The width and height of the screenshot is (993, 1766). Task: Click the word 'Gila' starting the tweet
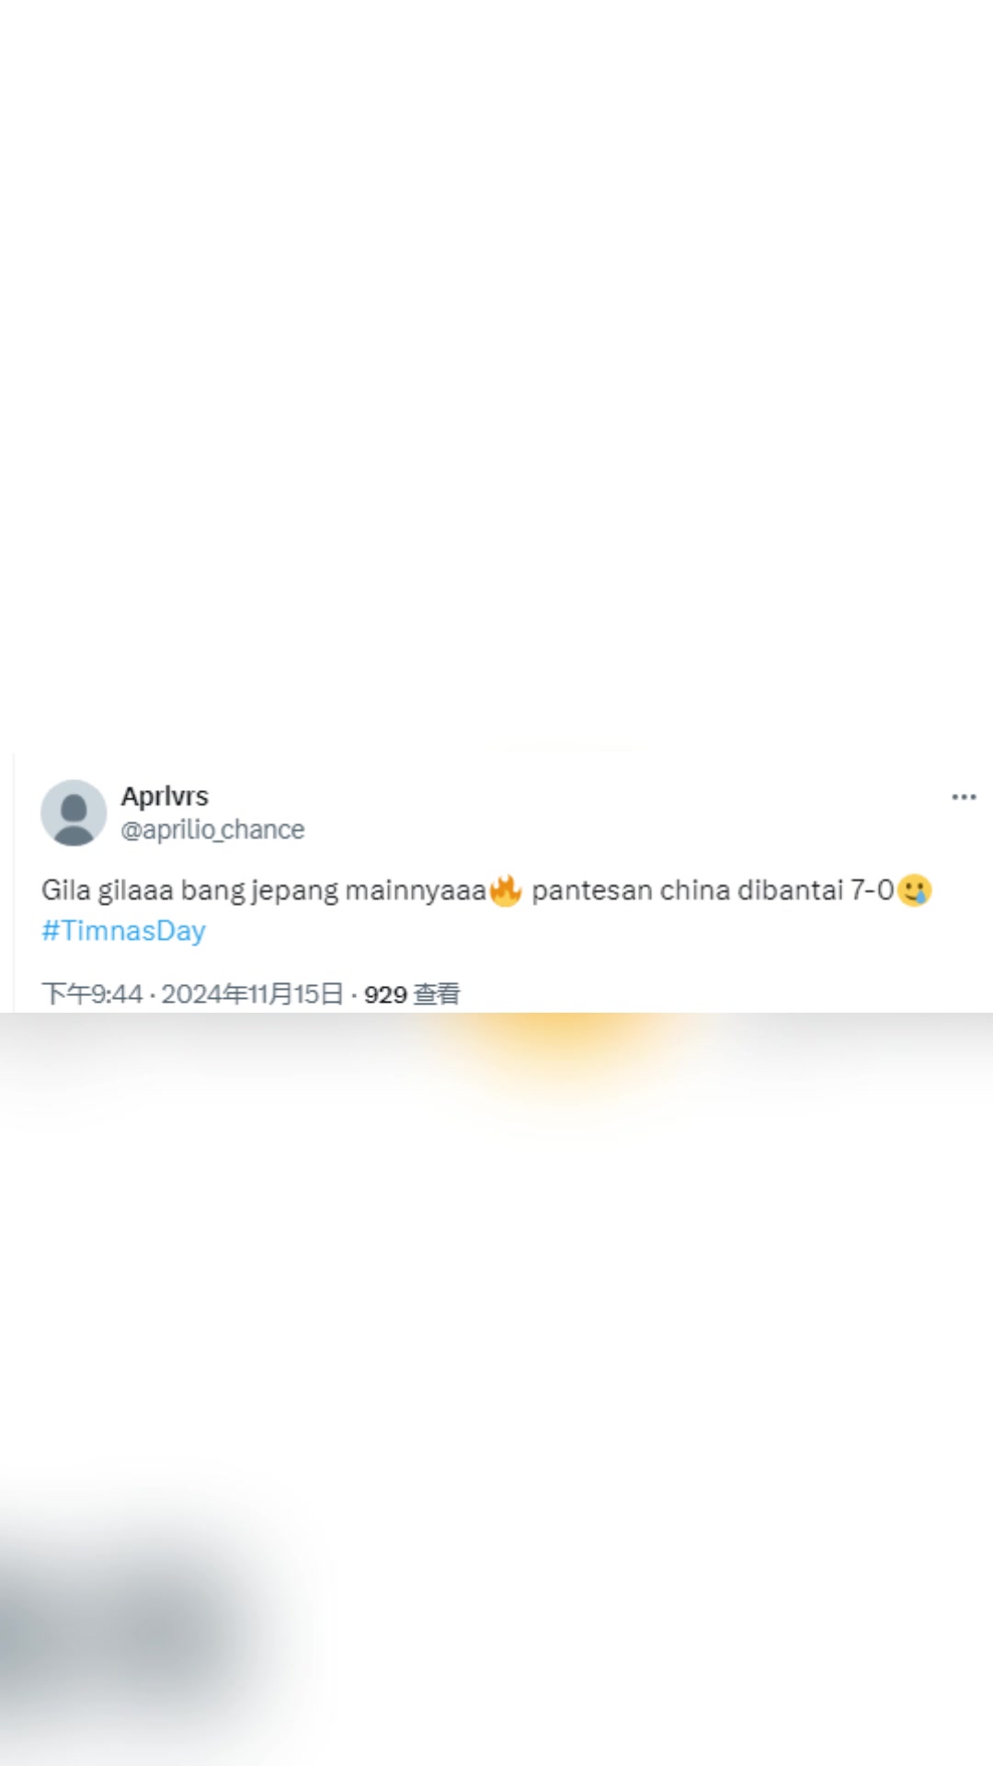coord(65,890)
